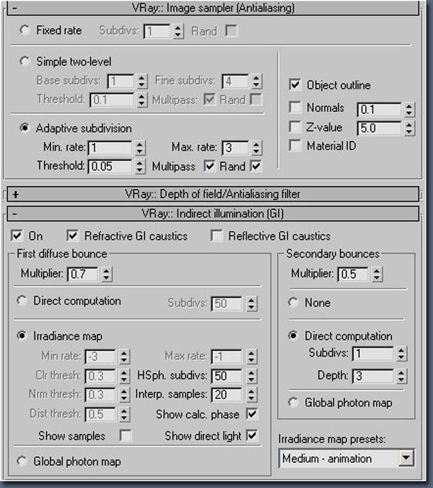Select the Fixed rate radio button

[x=25, y=30]
